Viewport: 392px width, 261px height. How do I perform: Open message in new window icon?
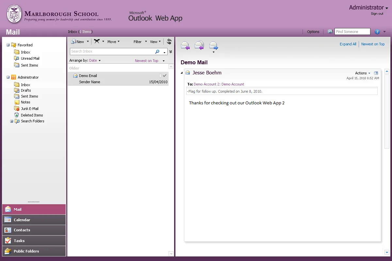(x=376, y=73)
